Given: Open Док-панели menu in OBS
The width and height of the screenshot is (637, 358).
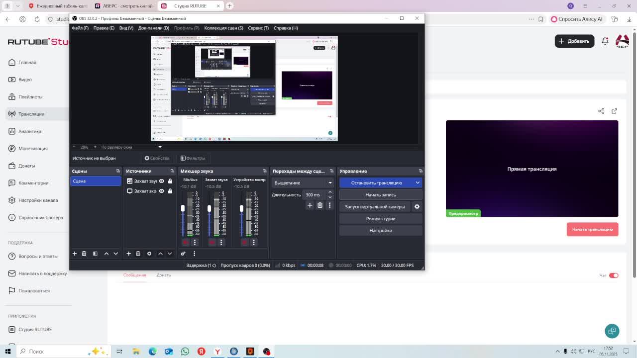Looking at the screenshot, I should 154,28.
